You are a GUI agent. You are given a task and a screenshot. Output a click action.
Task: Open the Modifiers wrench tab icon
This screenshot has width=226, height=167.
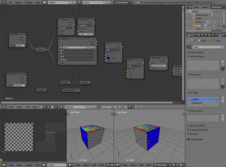pyautogui.click(x=216, y=35)
